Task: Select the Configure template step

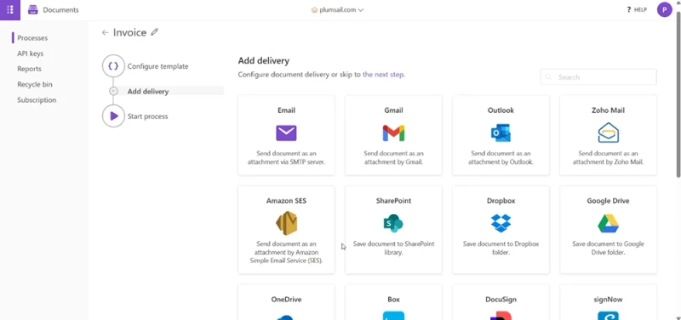Action: point(158,66)
